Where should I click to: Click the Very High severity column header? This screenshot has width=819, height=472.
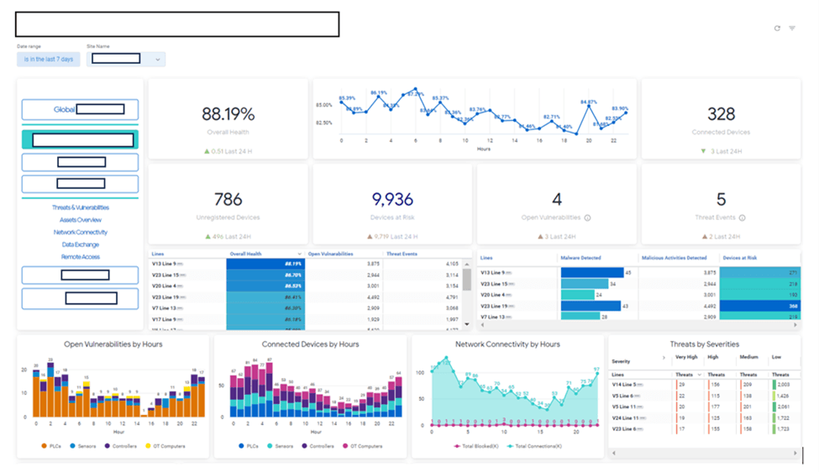(685, 357)
